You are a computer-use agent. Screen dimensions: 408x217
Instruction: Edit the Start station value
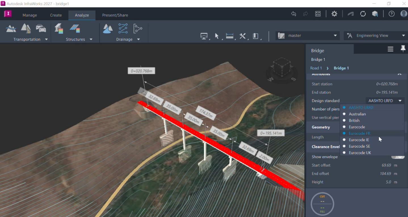[x=387, y=84]
